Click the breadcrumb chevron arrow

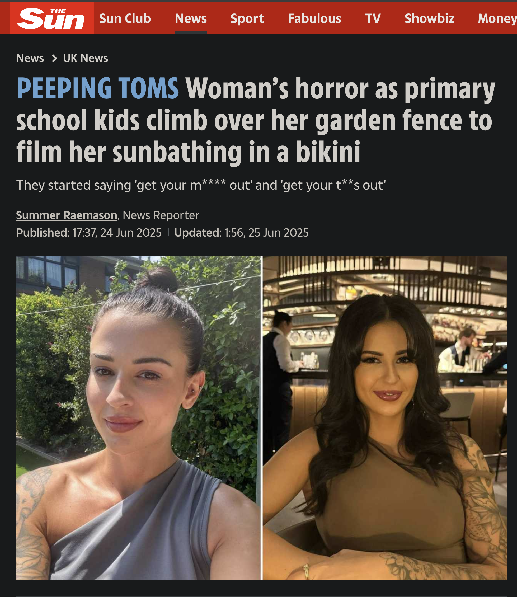pos(54,58)
